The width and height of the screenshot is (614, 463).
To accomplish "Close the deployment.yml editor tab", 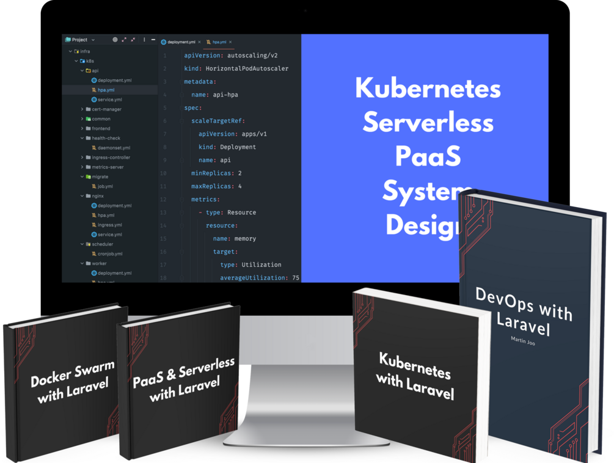I will pyautogui.click(x=199, y=42).
